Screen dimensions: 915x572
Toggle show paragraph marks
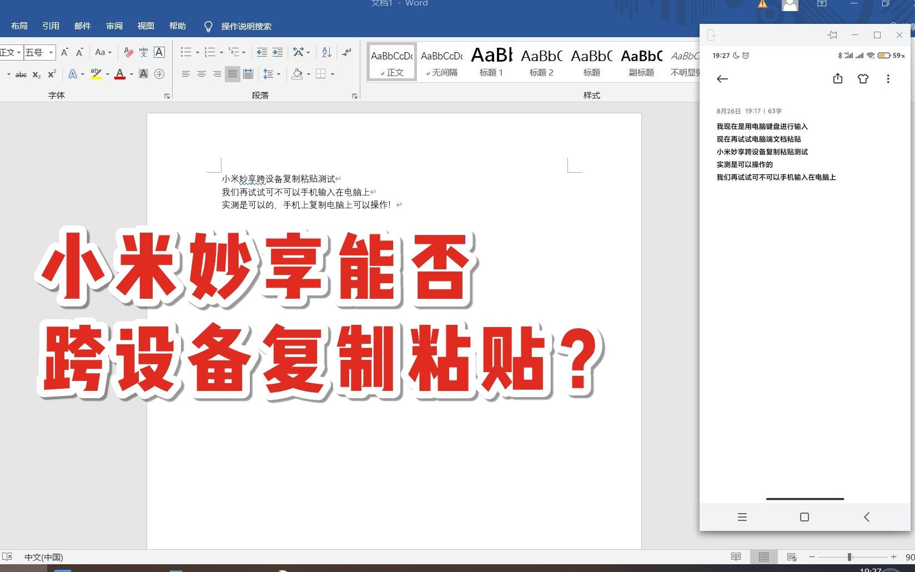pos(347,52)
